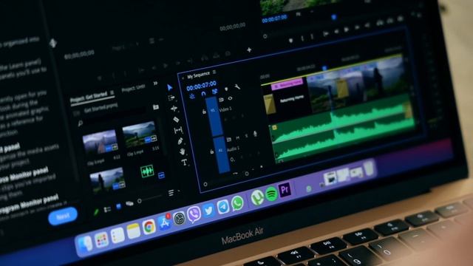473x266 pixels.
Task: Click the plus button editor under Source Monitor
Action: tap(249, 50)
